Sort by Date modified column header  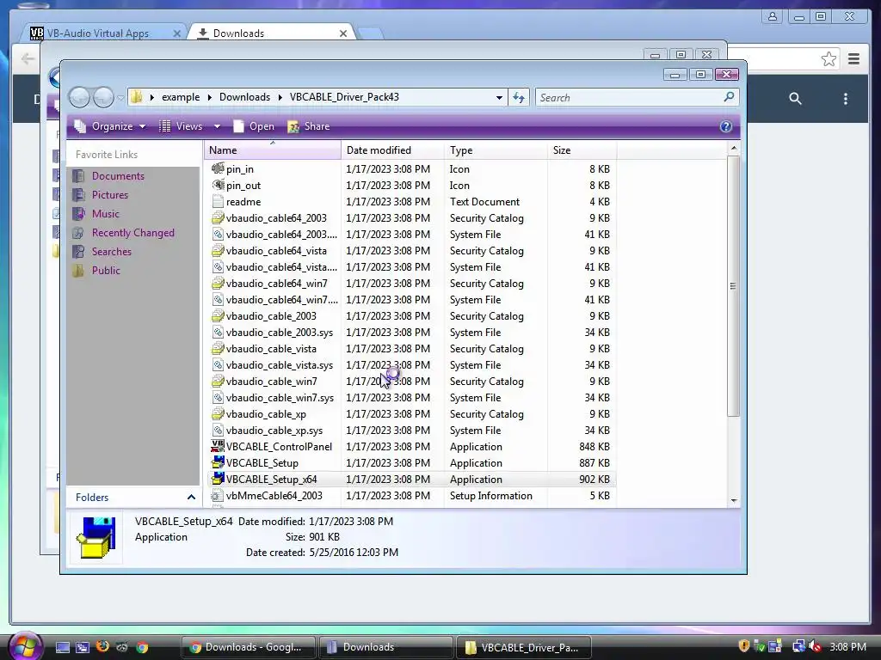coord(392,150)
